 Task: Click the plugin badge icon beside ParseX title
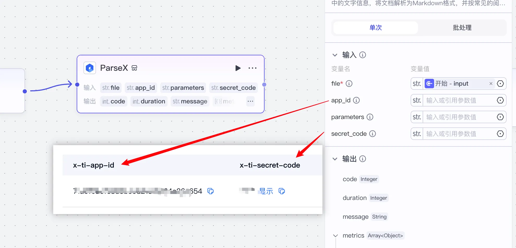point(134,68)
